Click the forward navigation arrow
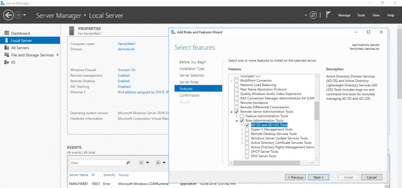402x188 pixels. tap(18, 15)
